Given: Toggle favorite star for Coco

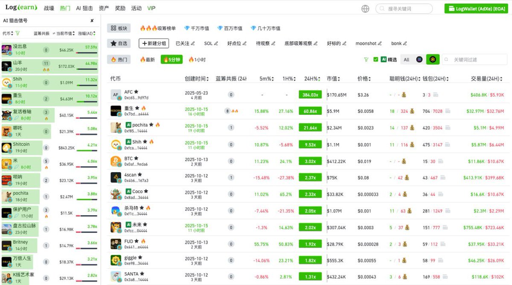Looking at the screenshot, I should click(146, 191).
